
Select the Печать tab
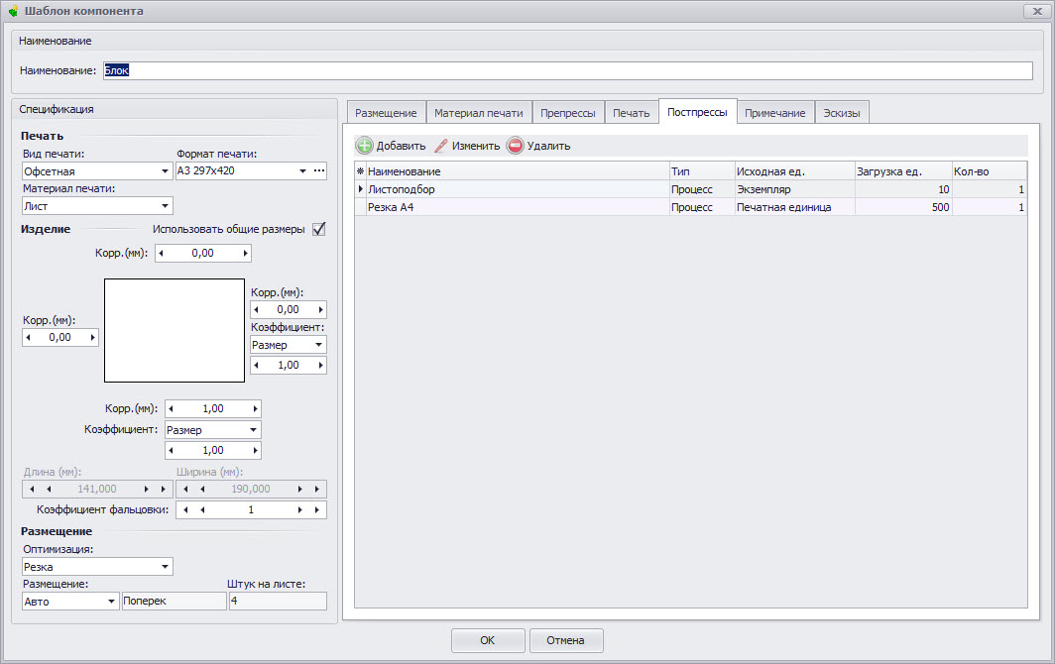coord(631,113)
